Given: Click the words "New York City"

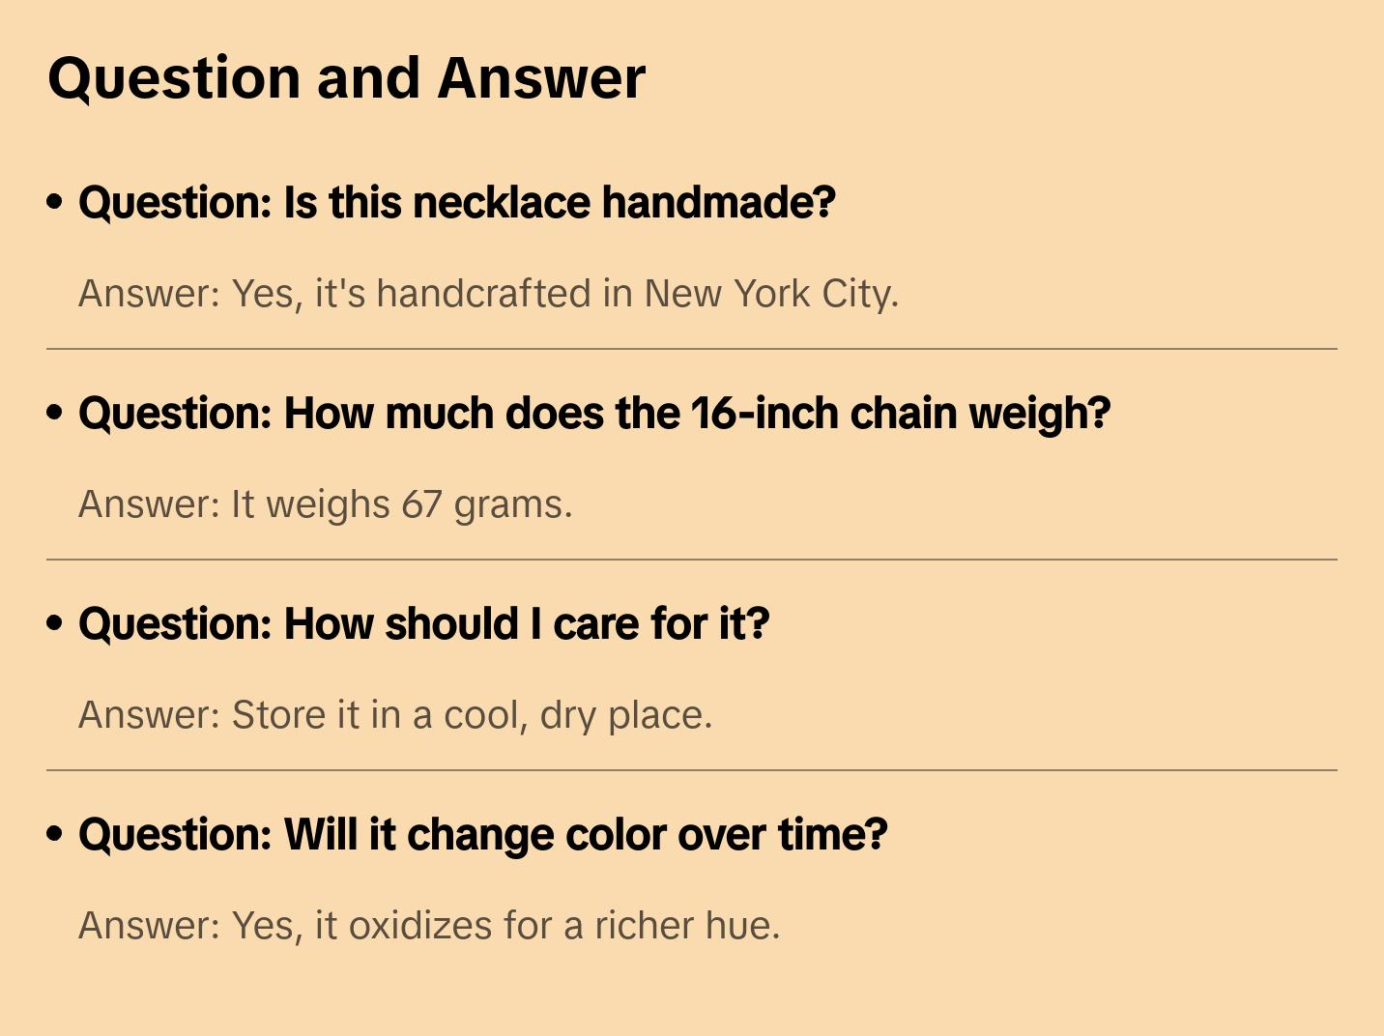Looking at the screenshot, I should click(x=770, y=294).
